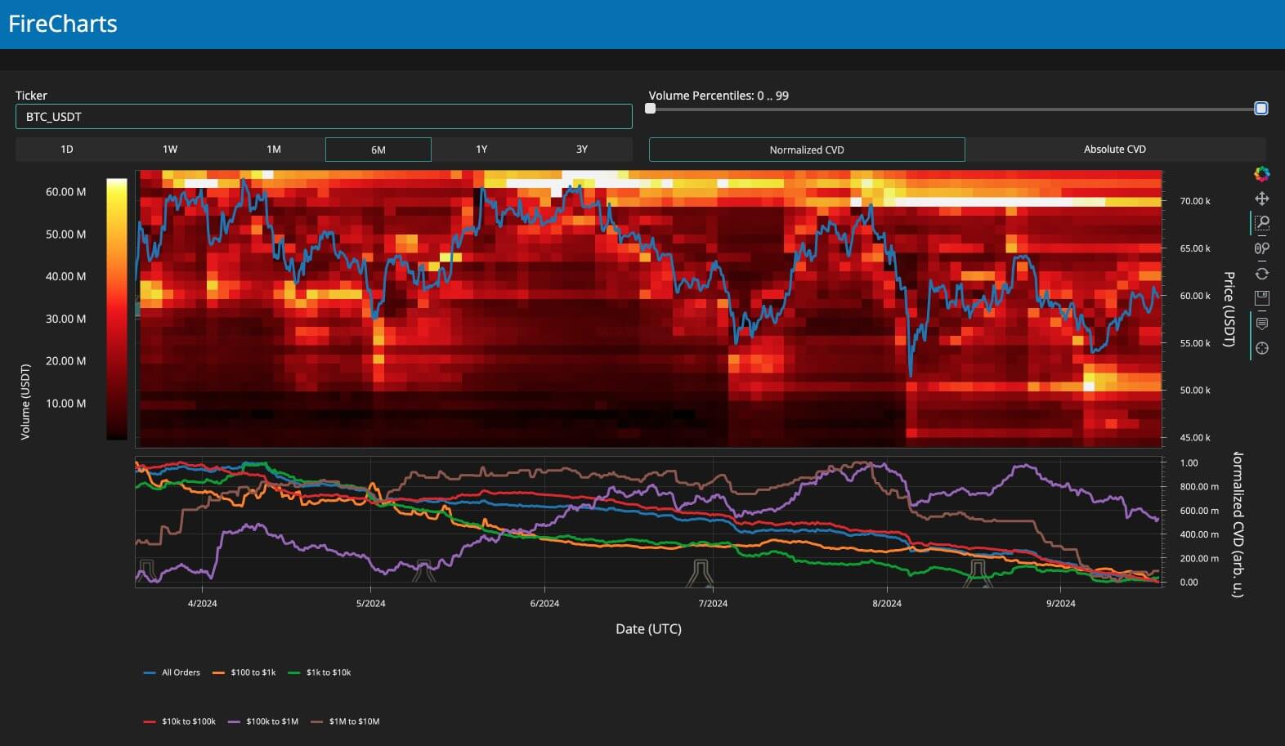Toggle the Hover tooltip tool

pos(1262,324)
